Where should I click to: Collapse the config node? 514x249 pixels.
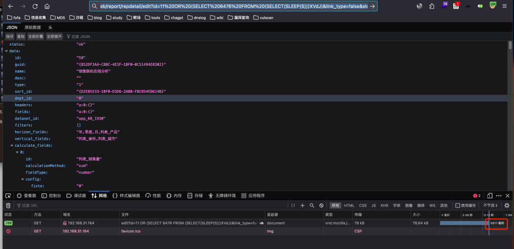pos(23,179)
